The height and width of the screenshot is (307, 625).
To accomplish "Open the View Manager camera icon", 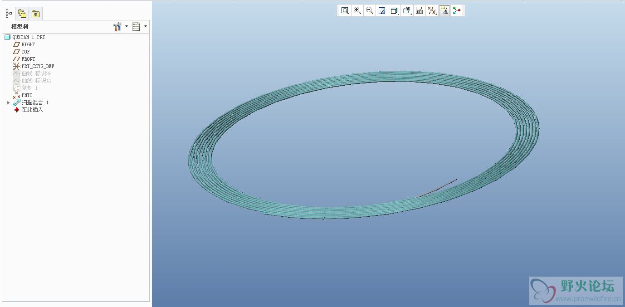I will tap(420, 10).
